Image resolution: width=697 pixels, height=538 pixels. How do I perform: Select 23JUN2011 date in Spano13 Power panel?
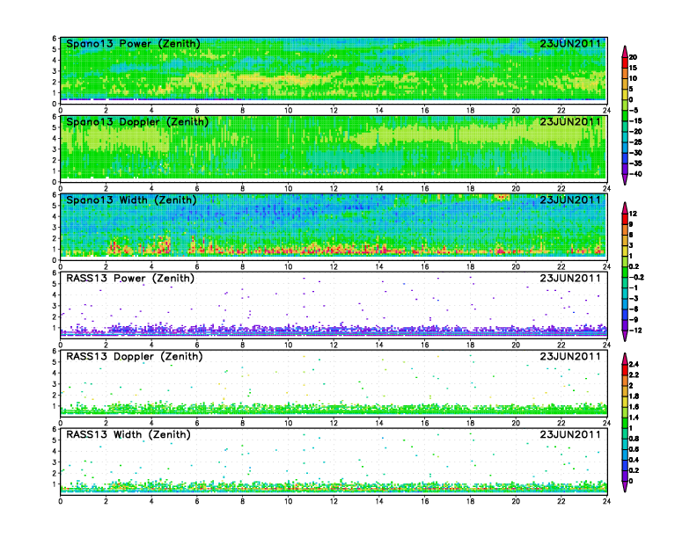click(x=570, y=44)
